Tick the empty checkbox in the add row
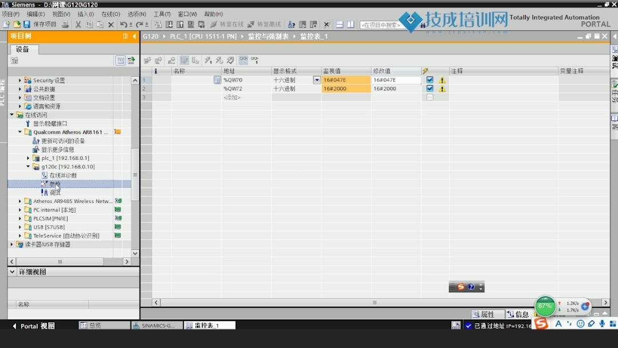This screenshot has width=618, height=348. pos(430,97)
